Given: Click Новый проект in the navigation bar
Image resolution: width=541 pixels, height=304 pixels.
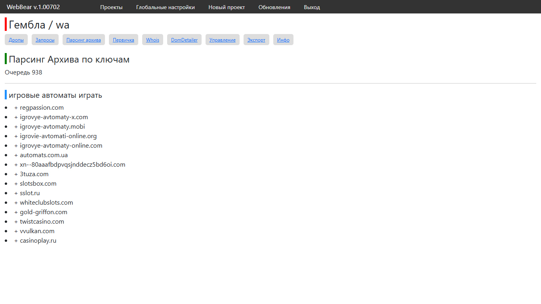Looking at the screenshot, I should (x=227, y=7).
